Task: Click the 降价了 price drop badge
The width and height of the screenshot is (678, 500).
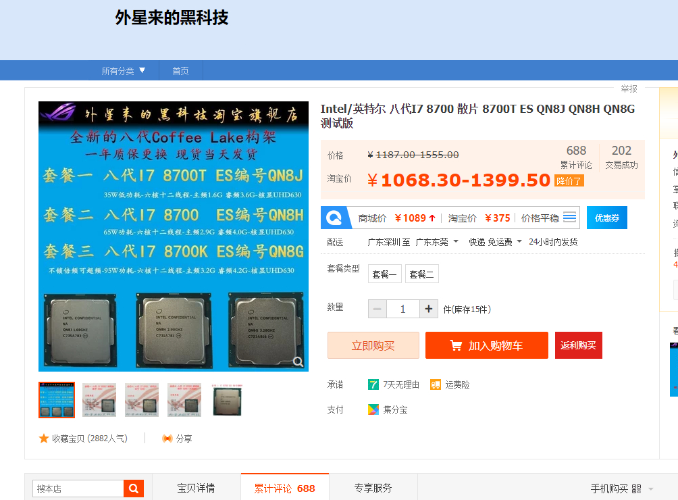Action: point(569,181)
